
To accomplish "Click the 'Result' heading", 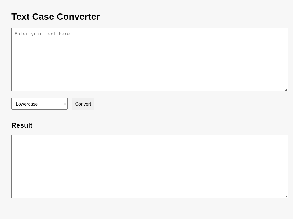I will pos(22,125).
